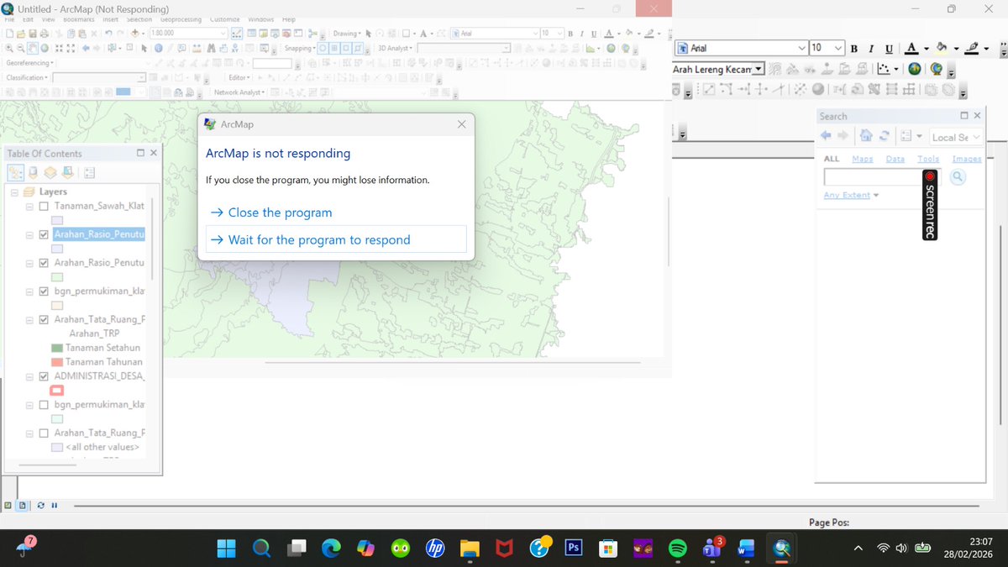This screenshot has height=567, width=1008.
Task: Open the Drawing dropdown menu
Action: pos(347,33)
